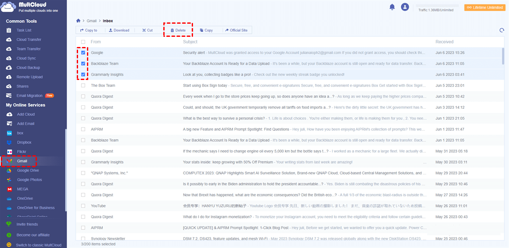Open the Google Photos service
Image resolution: width=509 pixels, height=248 pixels.
pyautogui.click(x=29, y=180)
